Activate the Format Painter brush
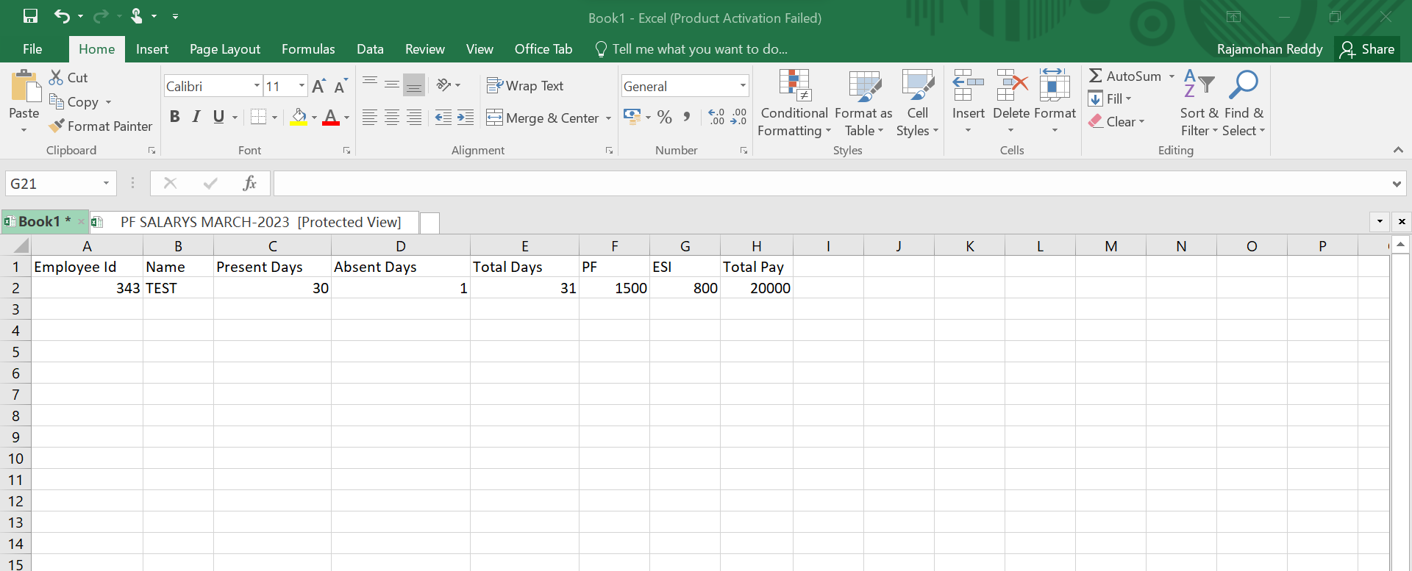Image resolution: width=1412 pixels, height=571 pixels. pyautogui.click(x=100, y=126)
